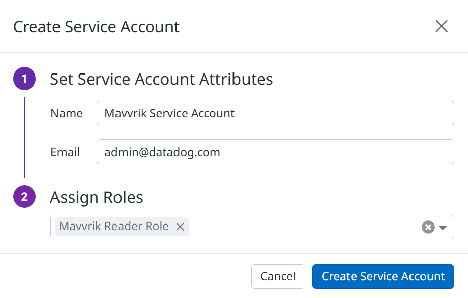468x298 pixels.
Task: Close the Create Service Account dialog
Action: click(x=441, y=26)
